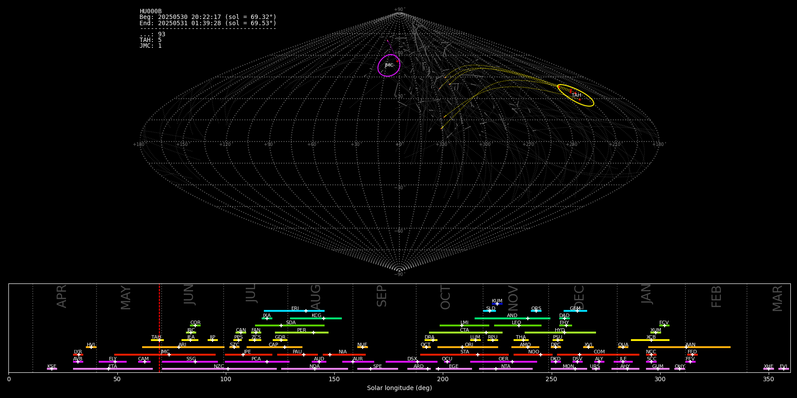Click the yellow TAH radiant ellipse
Viewport: 797px width, 398px height.
[575, 95]
